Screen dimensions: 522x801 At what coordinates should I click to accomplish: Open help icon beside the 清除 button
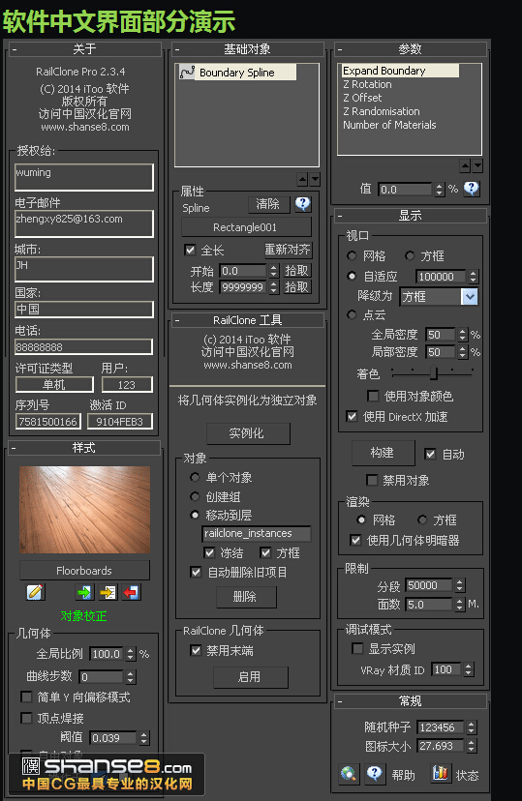point(303,204)
